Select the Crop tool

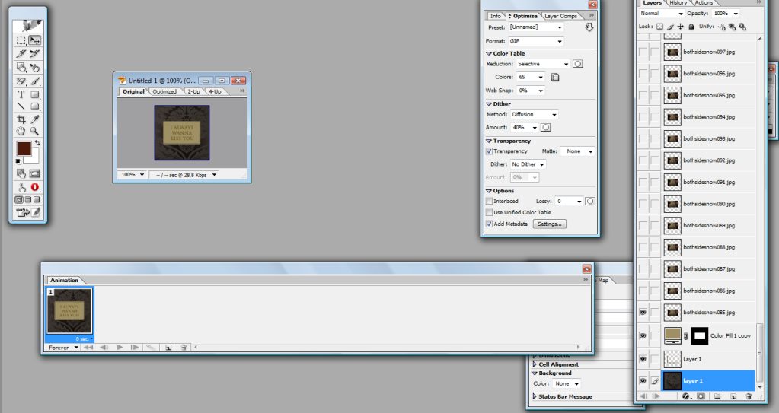(21, 119)
